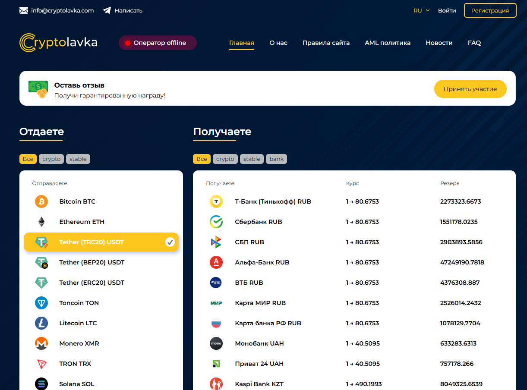Choose the Monero XMR icon
The image size is (527, 390).
point(41,343)
